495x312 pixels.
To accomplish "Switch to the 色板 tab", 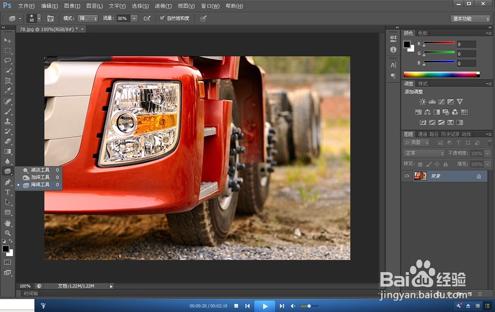I will click(423, 33).
